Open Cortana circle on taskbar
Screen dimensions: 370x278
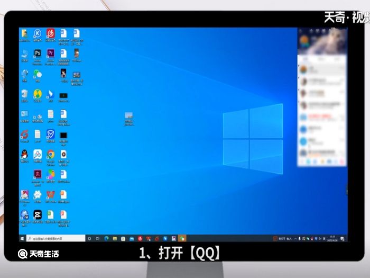[x=89, y=239]
